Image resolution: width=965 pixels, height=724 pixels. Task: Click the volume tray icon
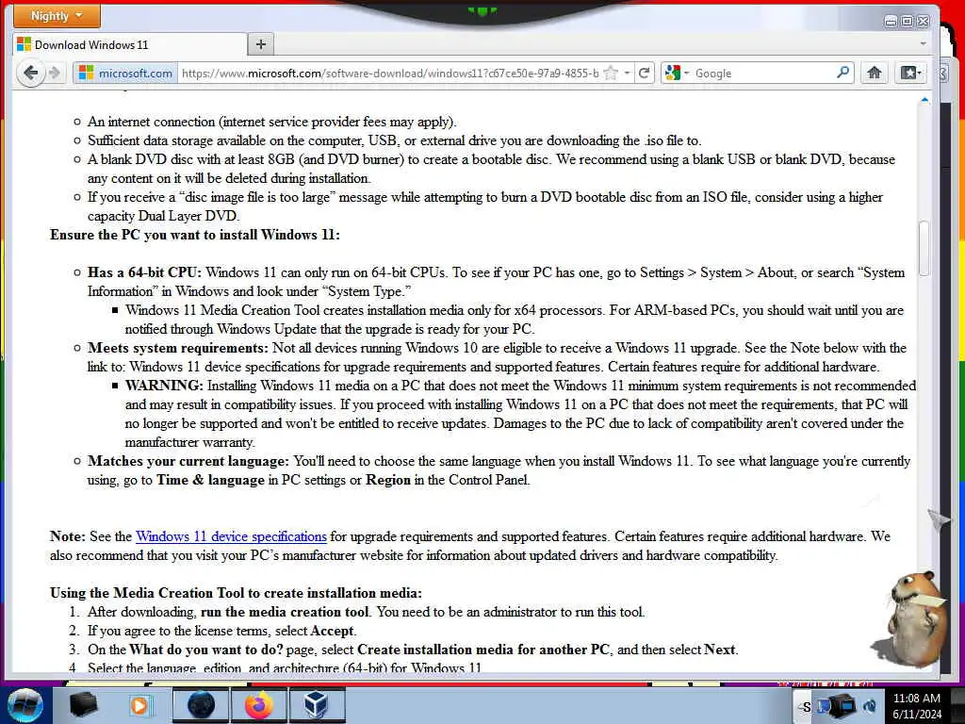pyautogui.click(x=870, y=705)
